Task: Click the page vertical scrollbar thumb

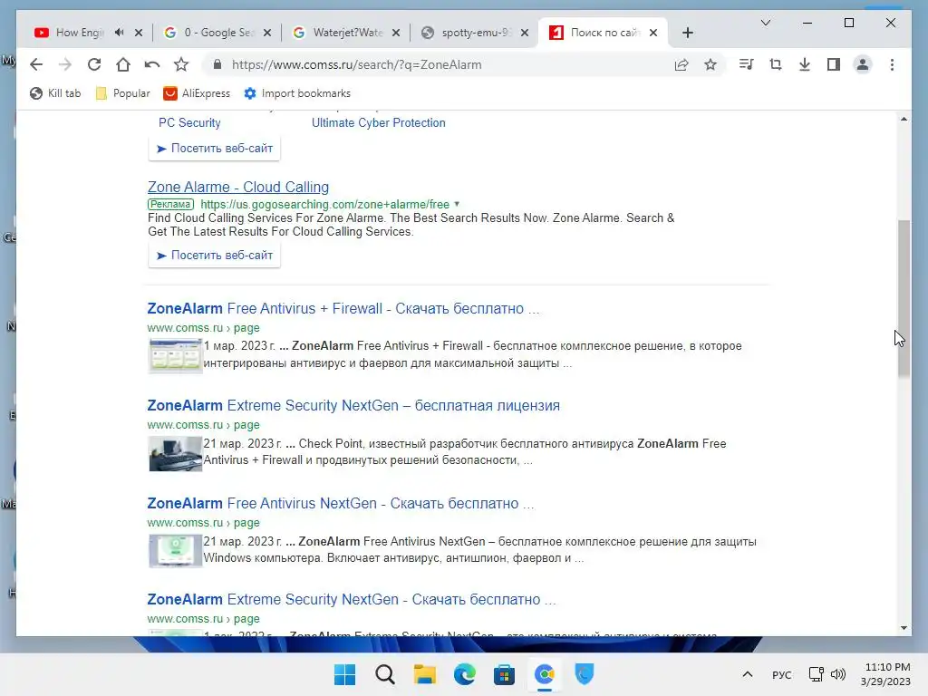Action: point(904,299)
